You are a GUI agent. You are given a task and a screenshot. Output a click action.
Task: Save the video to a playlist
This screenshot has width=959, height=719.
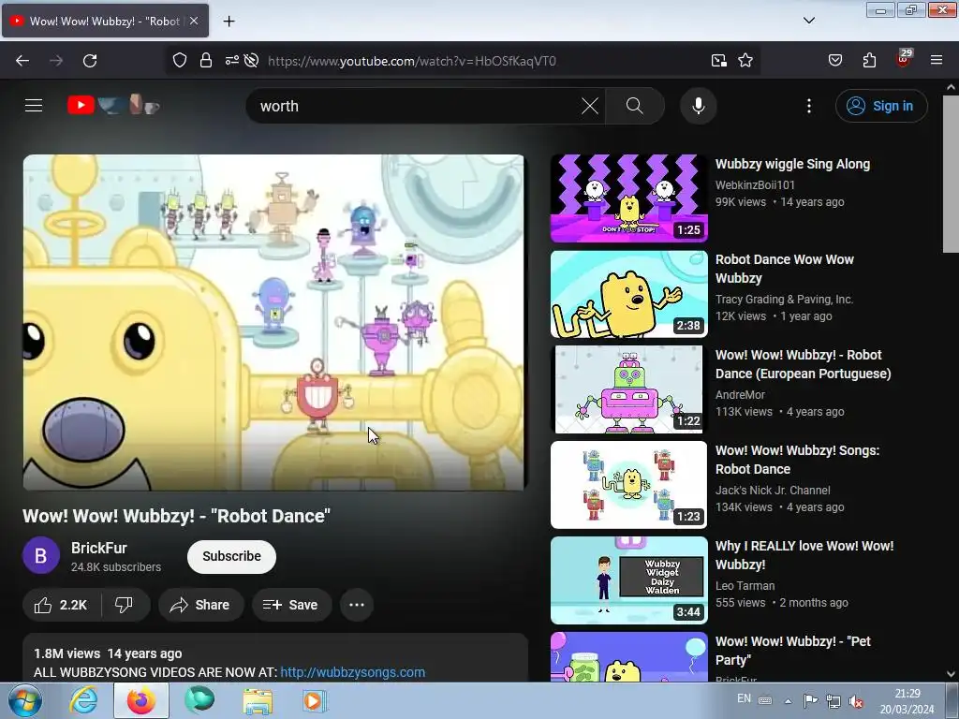coord(292,605)
